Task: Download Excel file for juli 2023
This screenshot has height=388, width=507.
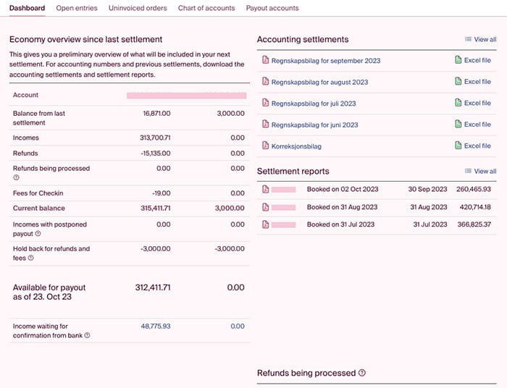Action: (x=473, y=103)
